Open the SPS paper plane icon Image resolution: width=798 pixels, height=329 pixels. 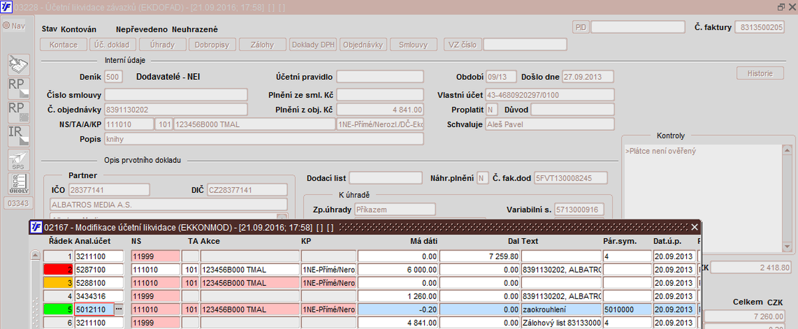click(19, 160)
